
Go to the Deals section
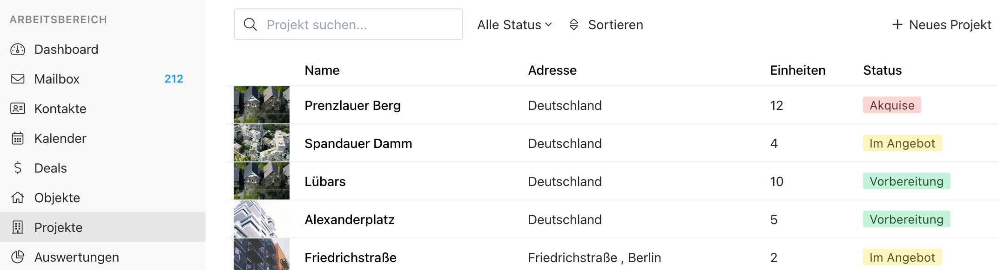pos(51,168)
